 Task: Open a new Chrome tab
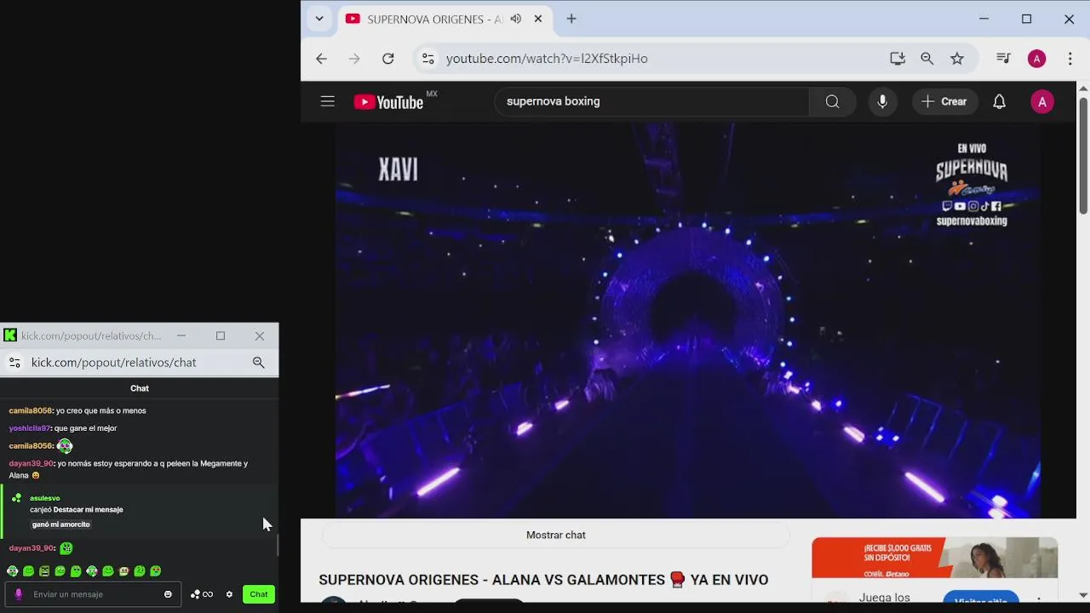pos(571,19)
